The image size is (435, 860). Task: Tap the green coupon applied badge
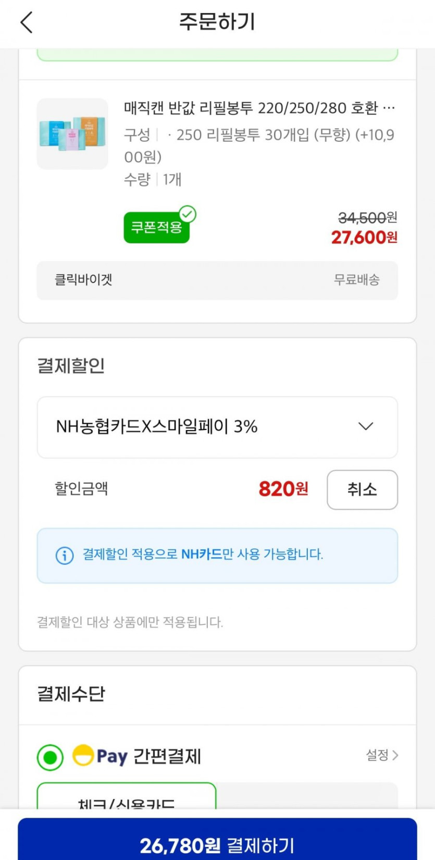[x=156, y=227]
